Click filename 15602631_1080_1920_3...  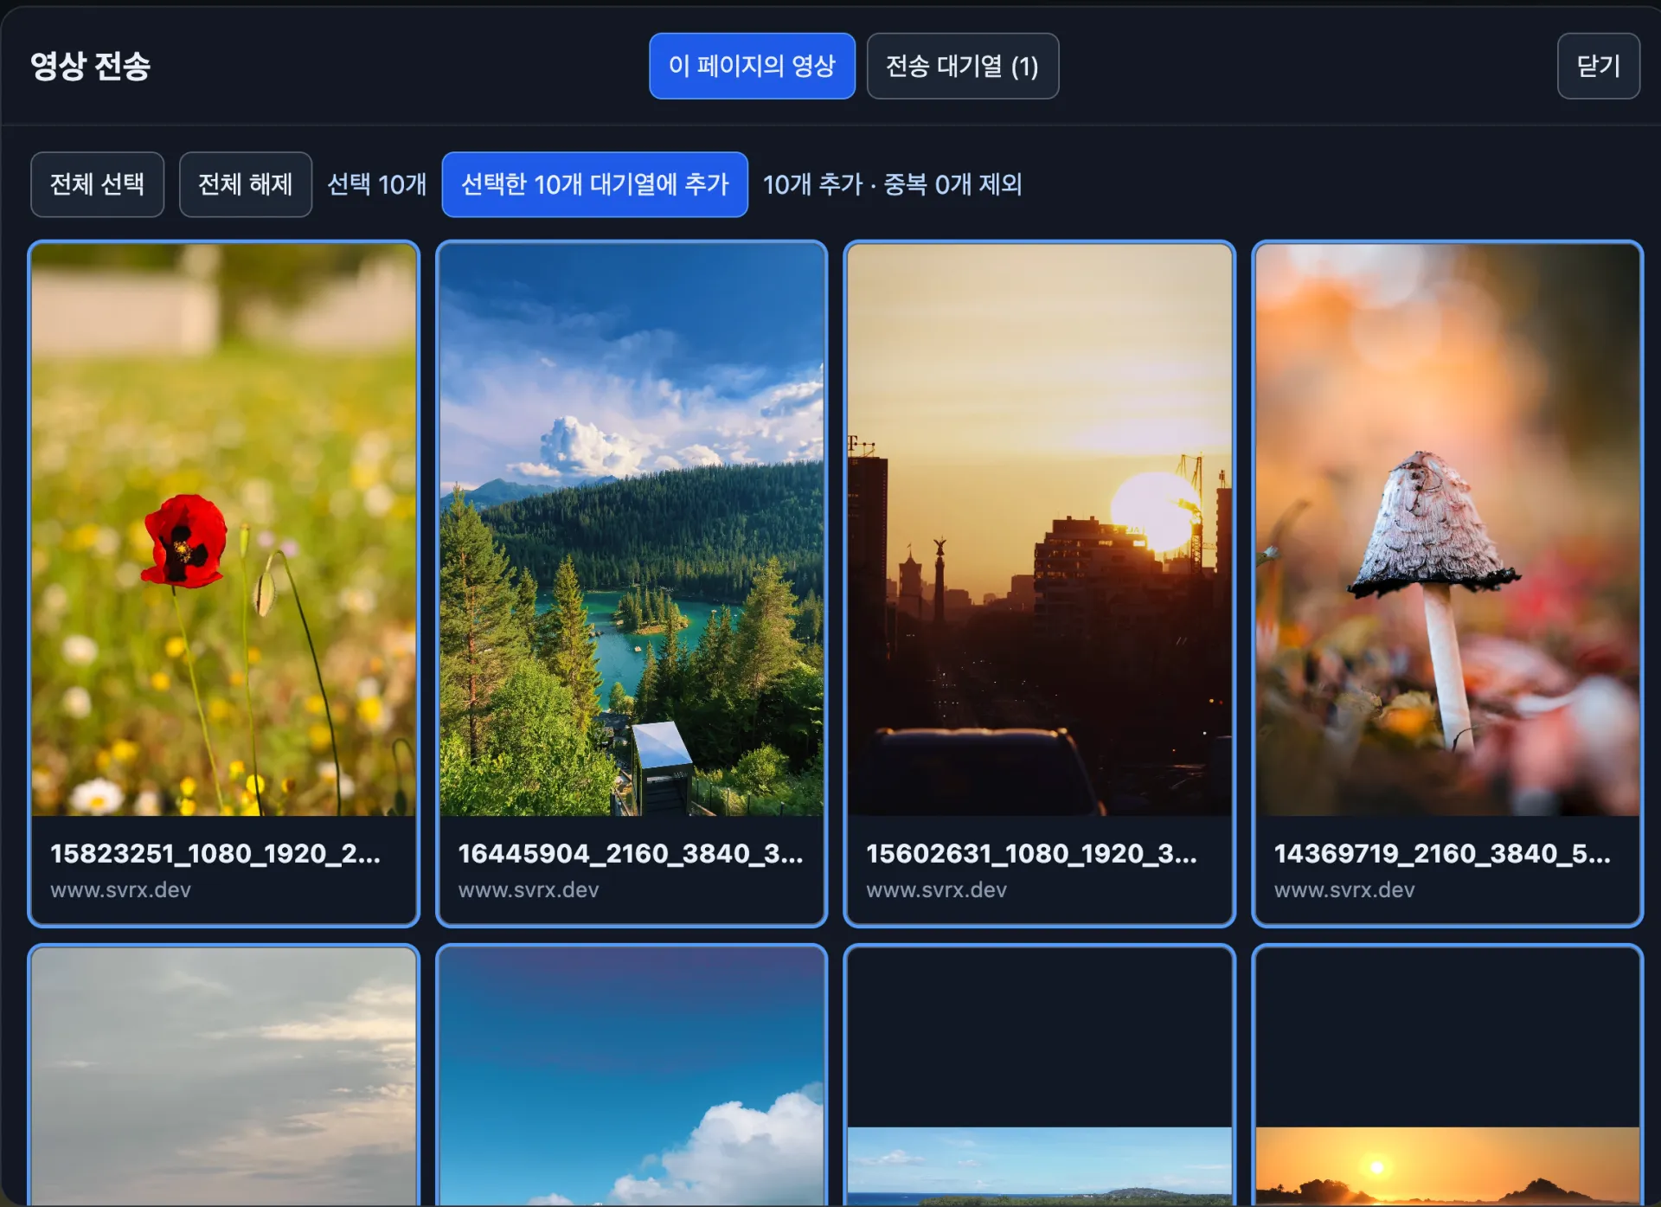[x=1031, y=853]
